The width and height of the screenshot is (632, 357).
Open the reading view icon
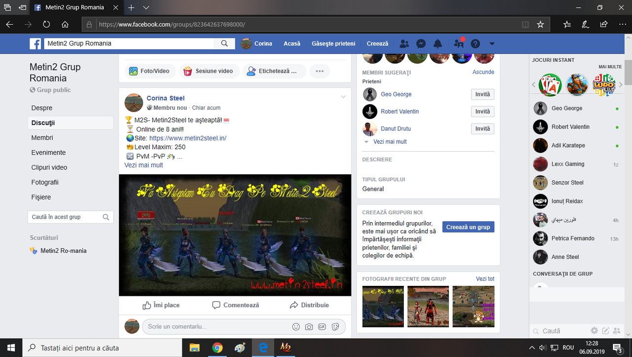point(525,24)
